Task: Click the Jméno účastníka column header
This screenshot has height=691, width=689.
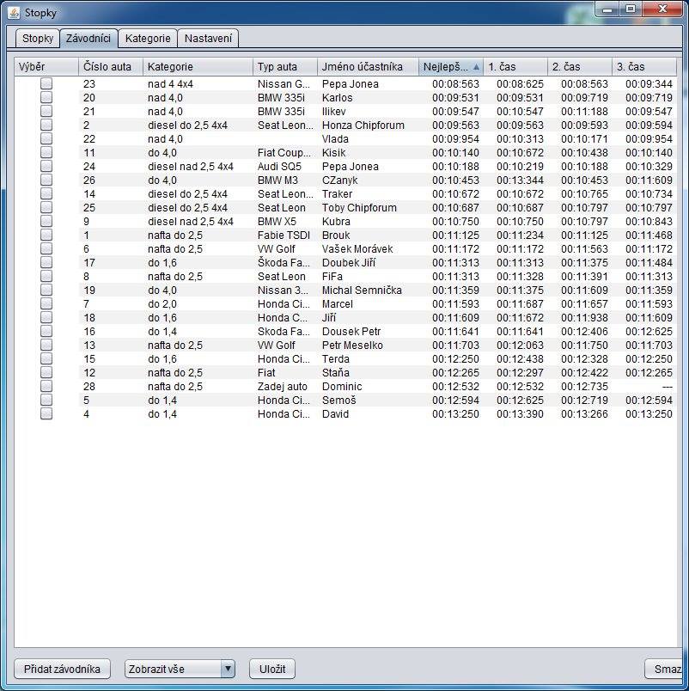Action: pos(368,67)
